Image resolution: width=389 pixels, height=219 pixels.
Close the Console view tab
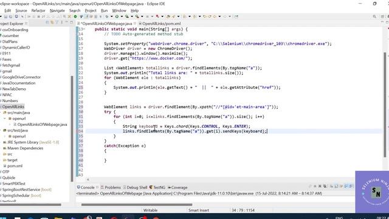coord(97,187)
